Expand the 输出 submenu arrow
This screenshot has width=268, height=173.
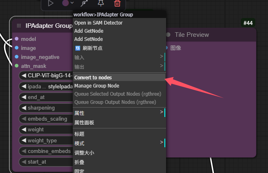(162, 66)
